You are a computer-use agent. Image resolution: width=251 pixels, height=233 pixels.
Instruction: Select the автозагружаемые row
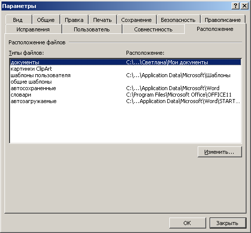[x=125, y=101]
